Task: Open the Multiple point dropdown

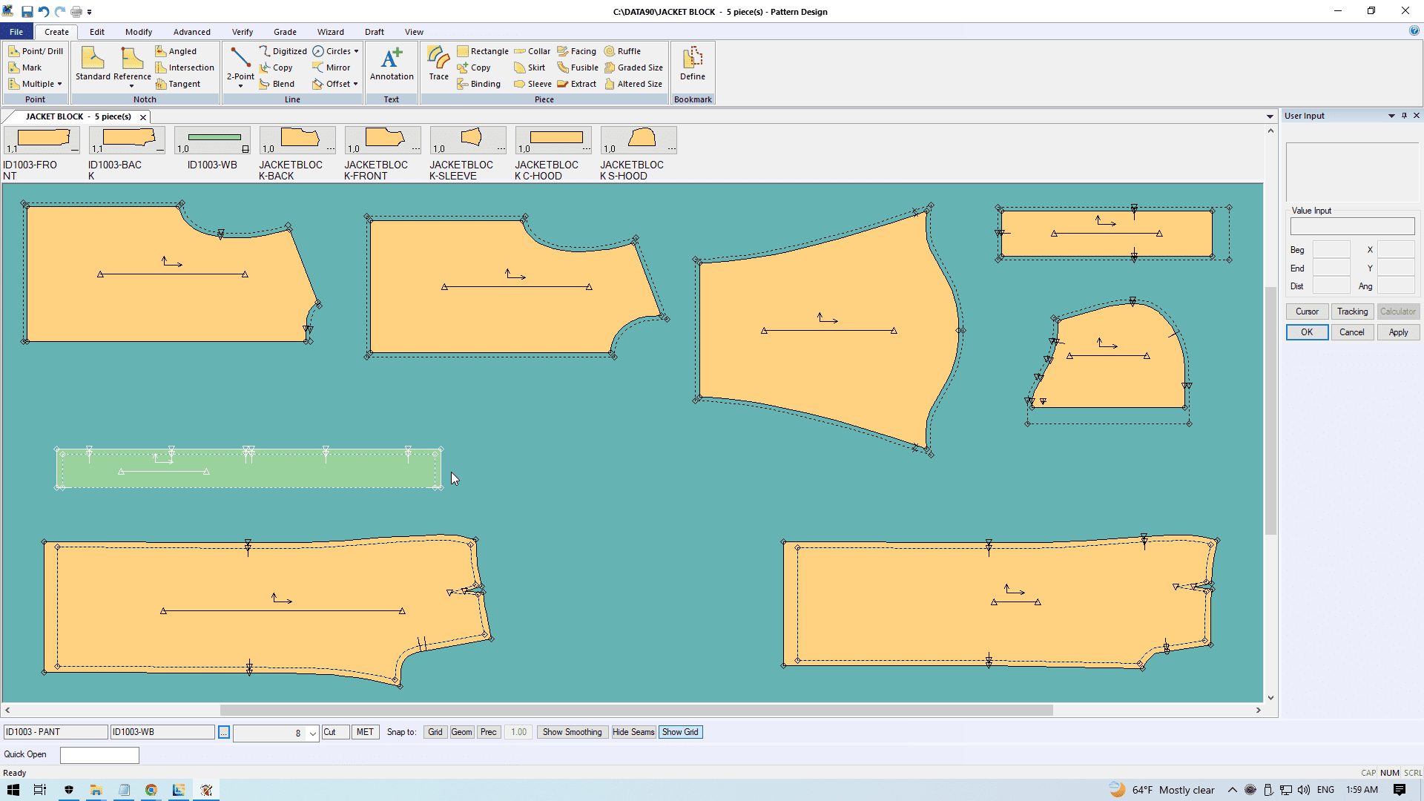Action: coord(59,84)
